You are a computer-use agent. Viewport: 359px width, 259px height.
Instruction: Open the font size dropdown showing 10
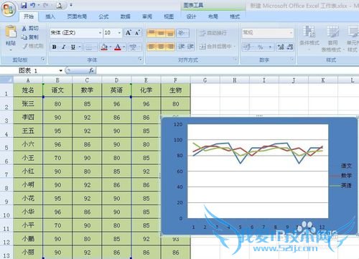[119, 33]
